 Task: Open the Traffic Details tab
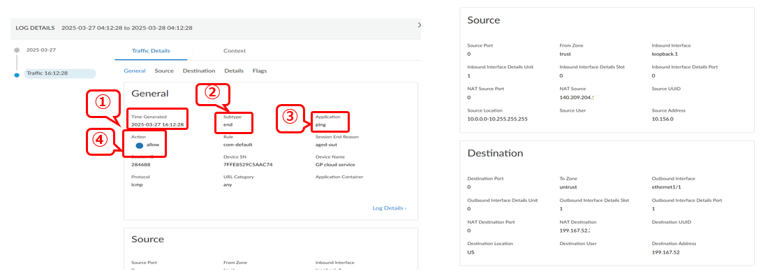click(x=151, y=50)
